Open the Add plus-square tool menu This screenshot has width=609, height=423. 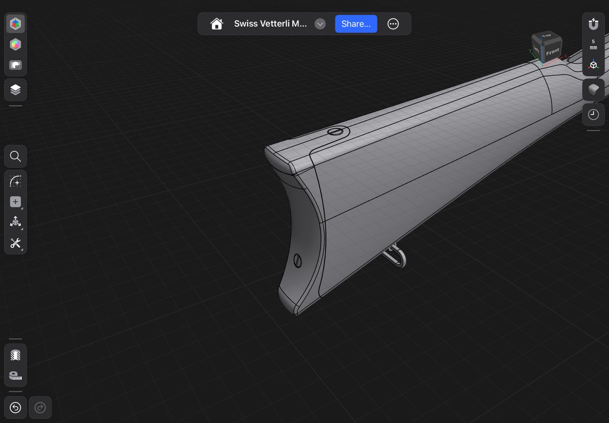(15, 202)
